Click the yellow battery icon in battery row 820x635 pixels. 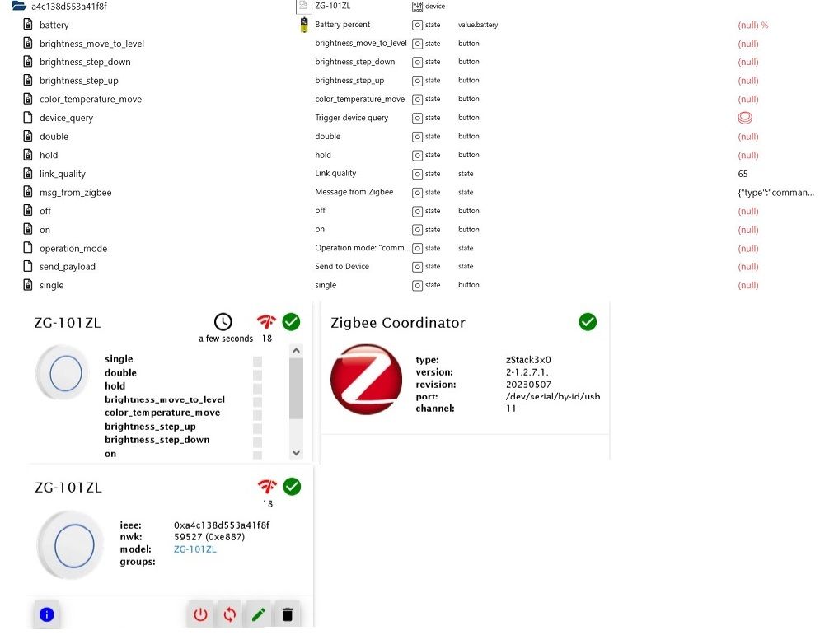[304, 25]
